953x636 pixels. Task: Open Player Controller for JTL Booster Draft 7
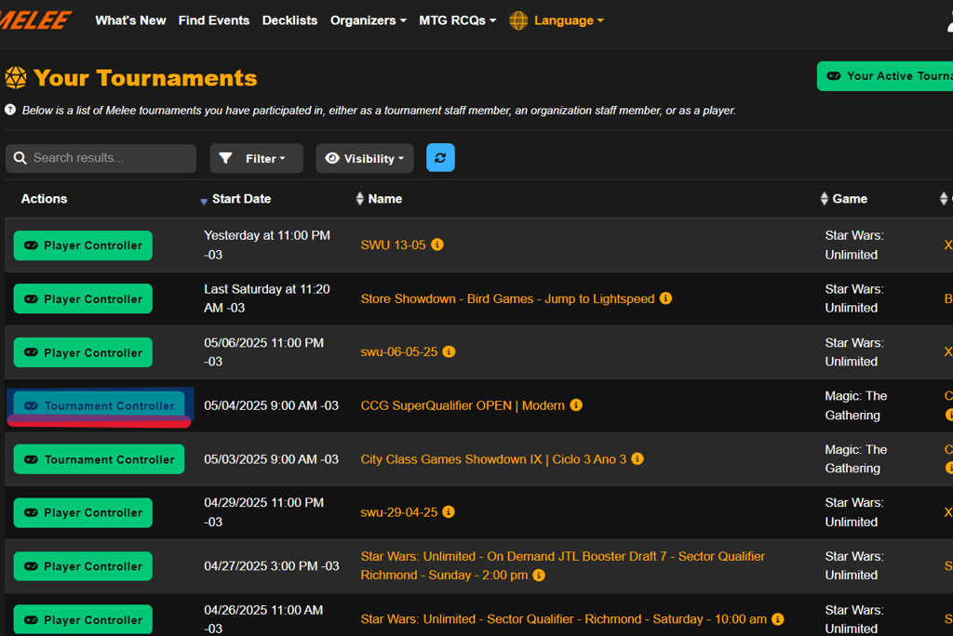[x=83, y=566]
